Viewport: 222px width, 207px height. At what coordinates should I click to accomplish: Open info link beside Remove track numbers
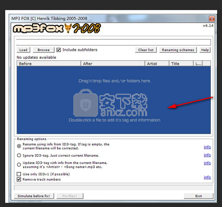point(207,177)
